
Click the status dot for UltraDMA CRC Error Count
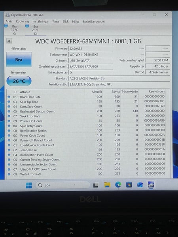coord(9,169)
